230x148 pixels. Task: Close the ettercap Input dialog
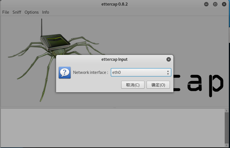click(x=169, y=59)
